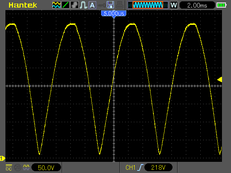Select the pulse waveform icon
This screenshot has height=173, width=231.
point(83,5)
